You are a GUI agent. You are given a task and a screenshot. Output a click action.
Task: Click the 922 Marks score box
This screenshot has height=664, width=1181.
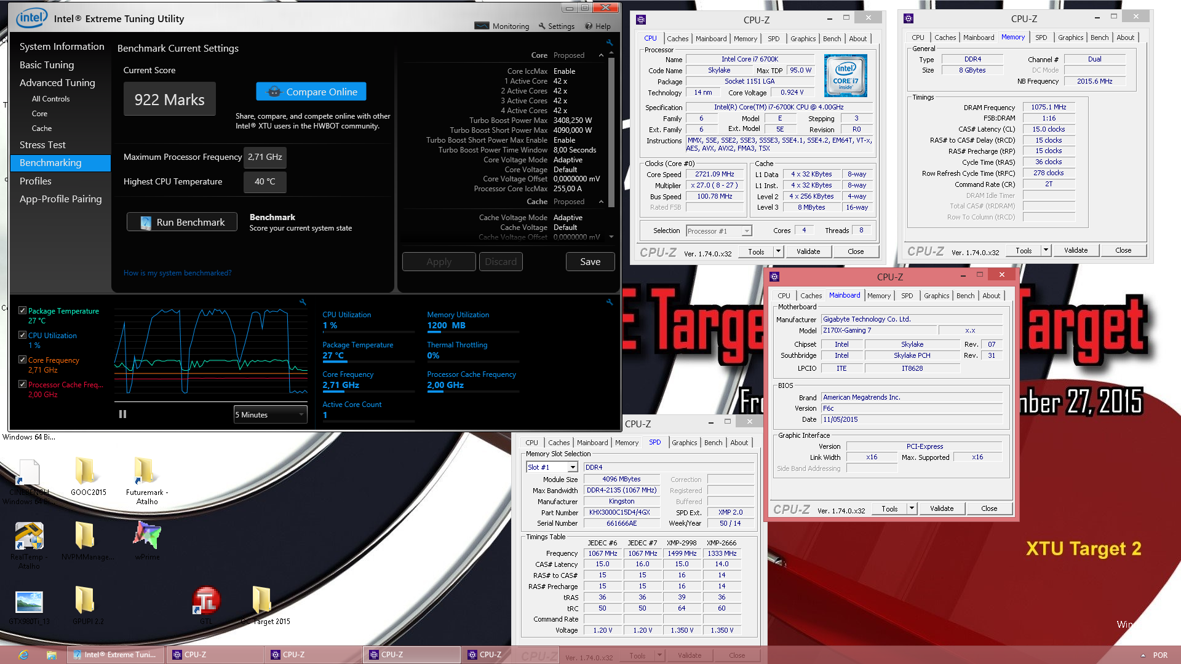tap(170, 100)
